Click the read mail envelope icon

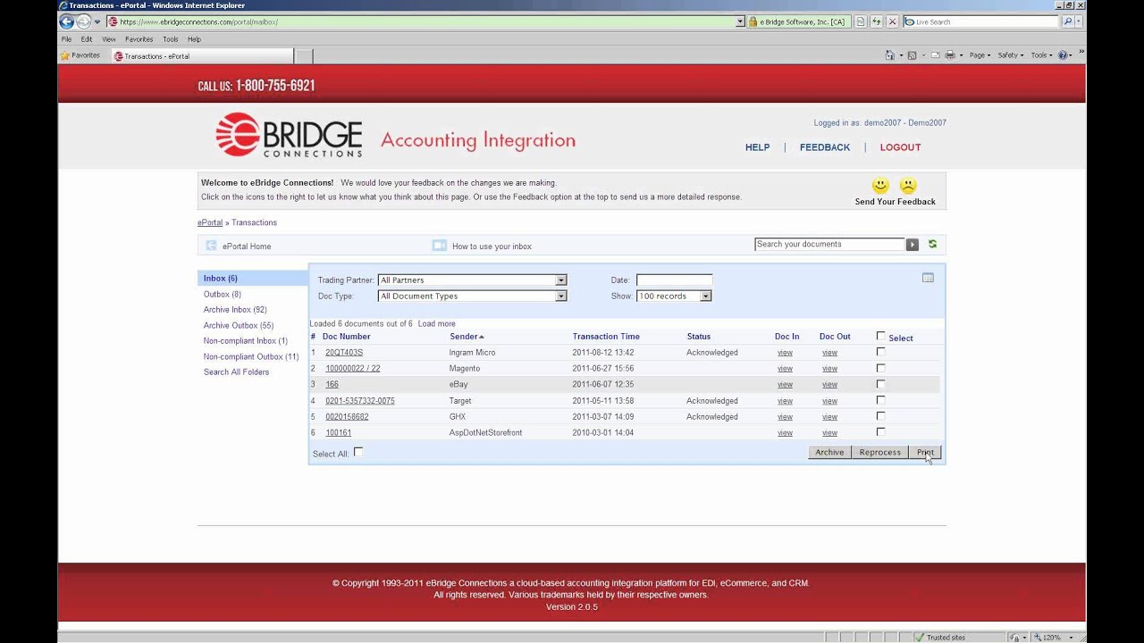tap(935, 55)
